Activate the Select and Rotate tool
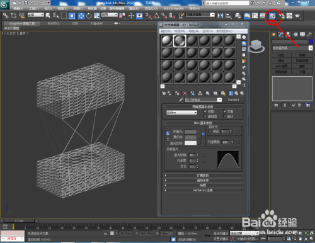The width and height of the screenshot is (315, 243). 89,16
